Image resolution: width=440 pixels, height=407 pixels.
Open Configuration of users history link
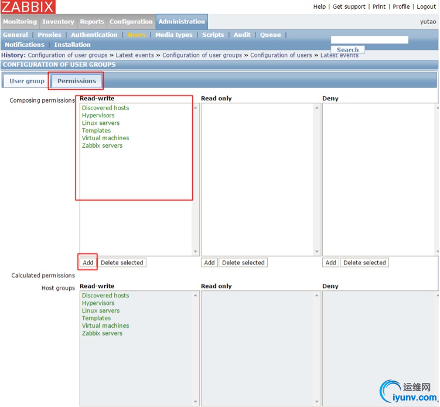pyautogui.click(x=281, y=55)
